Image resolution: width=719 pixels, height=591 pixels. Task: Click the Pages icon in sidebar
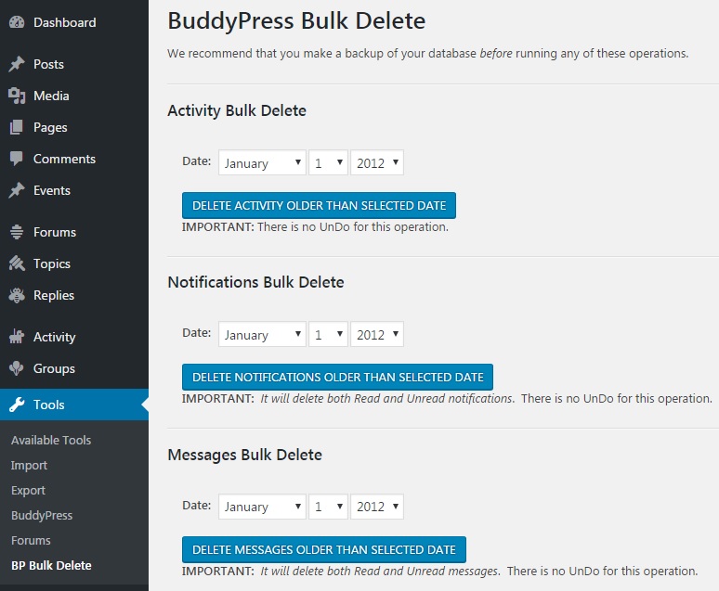pos(16,127)
